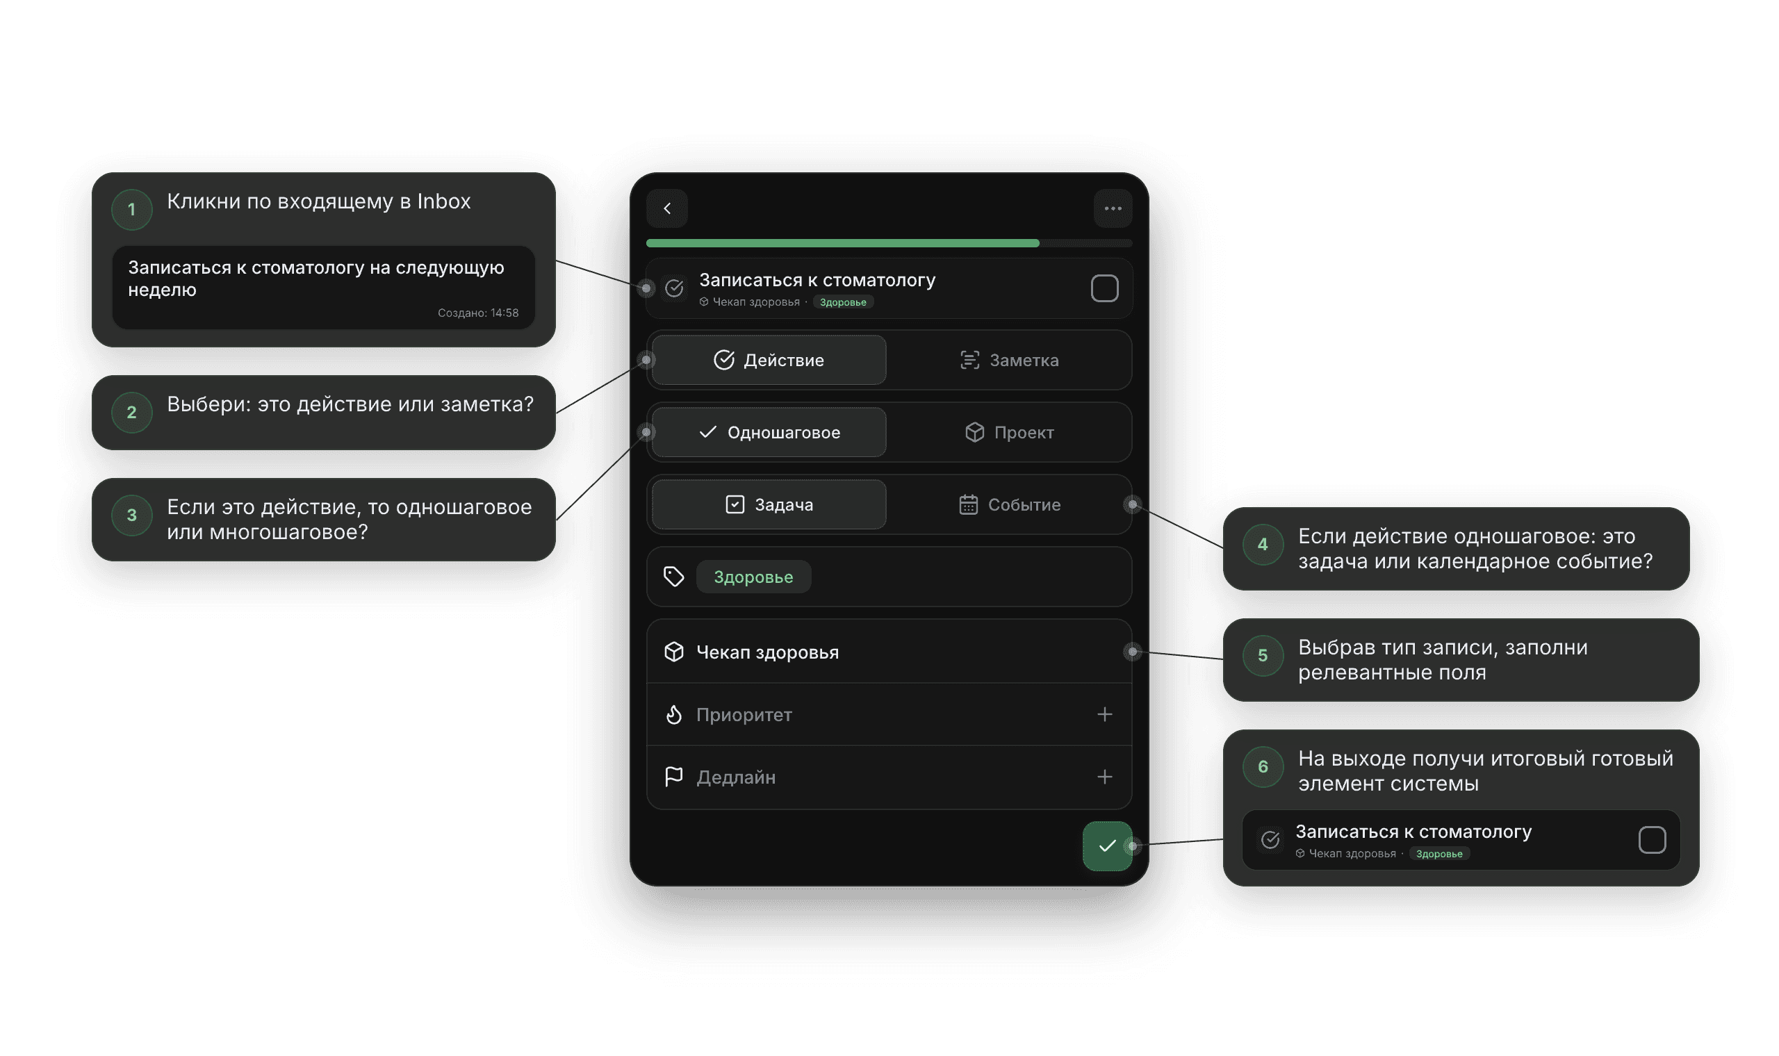Image resolution: width=1779 pixels, height=1056 pixels.
Task: Click the tag icon in the tags row
Action: tap(674, 577)
